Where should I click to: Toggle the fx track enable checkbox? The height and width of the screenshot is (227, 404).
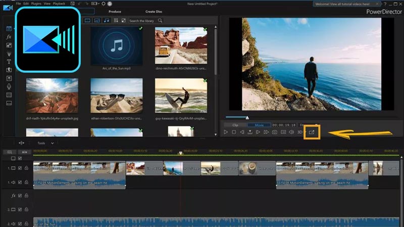[20, 195]
